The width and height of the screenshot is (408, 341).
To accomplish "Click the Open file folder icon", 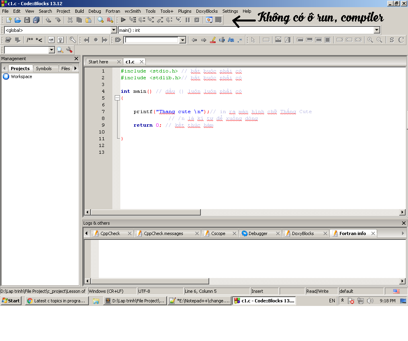I will tap(18, 20).
